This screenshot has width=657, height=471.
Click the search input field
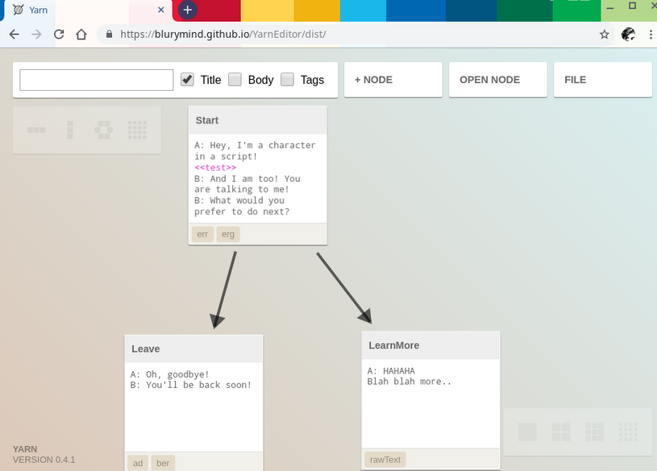point(97,80)
